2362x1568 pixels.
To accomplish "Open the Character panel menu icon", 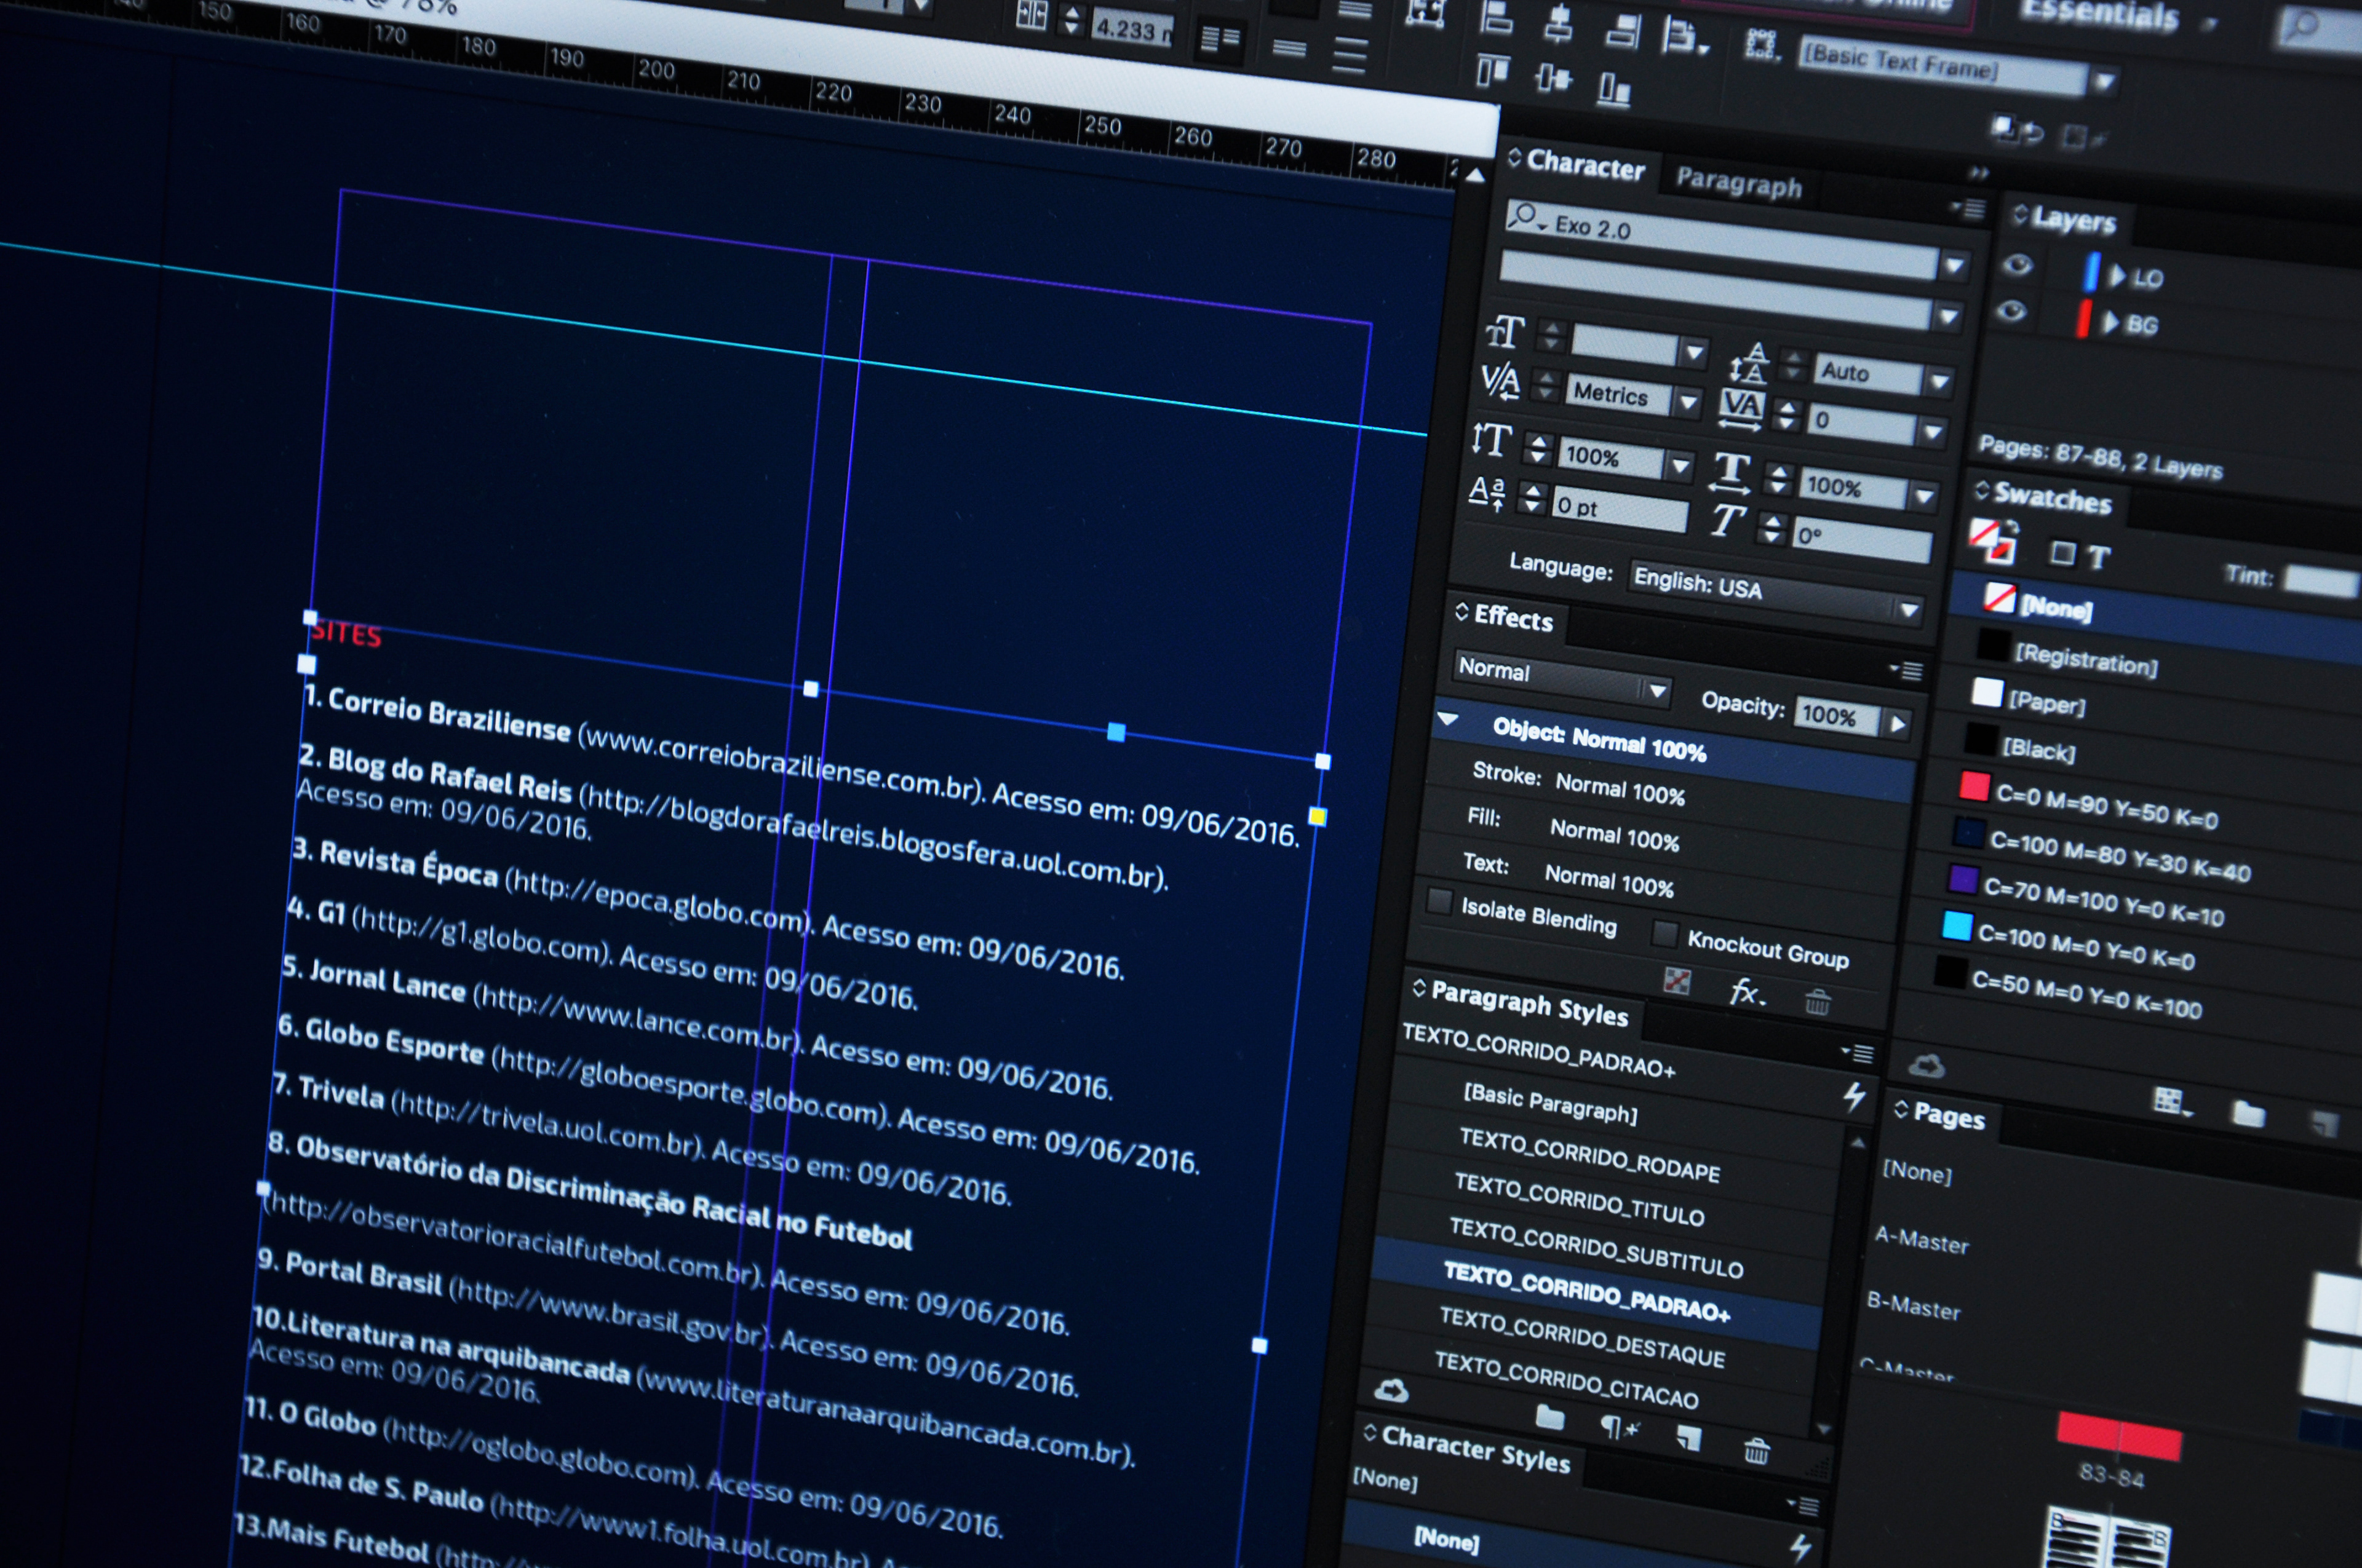I will pyautogui.click(x=1969, y=209).
